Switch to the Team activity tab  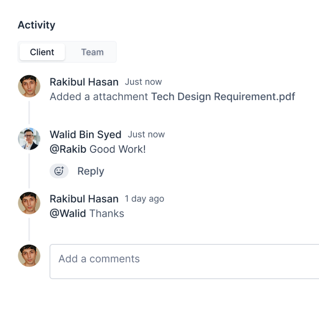[x=92, y=52]
